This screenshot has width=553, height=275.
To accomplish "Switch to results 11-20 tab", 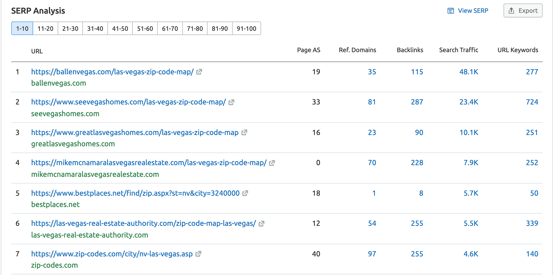I will pyautogui.click(x=45, y=28).
